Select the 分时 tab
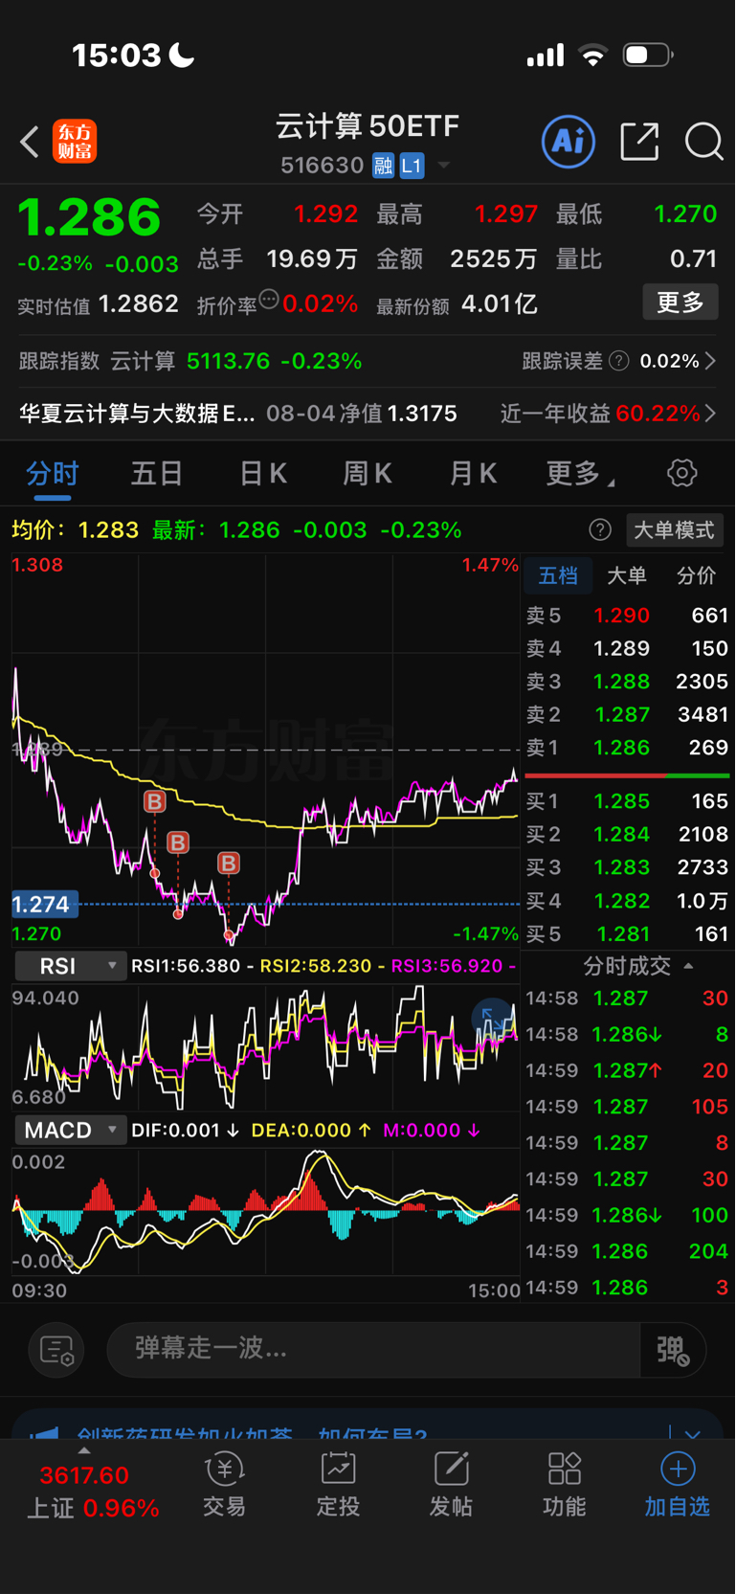This screenshot has height=1594, width=736. click(53, 473)
